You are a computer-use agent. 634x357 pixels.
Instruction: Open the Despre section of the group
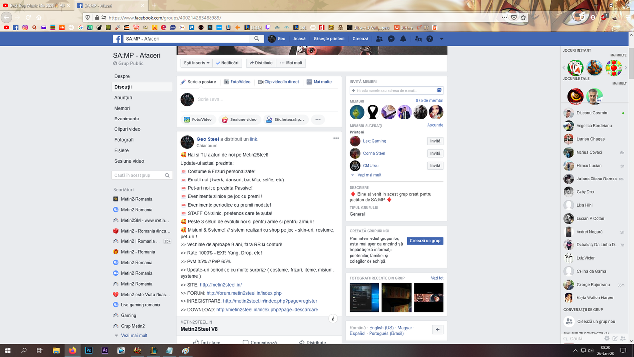click(122, 76)
